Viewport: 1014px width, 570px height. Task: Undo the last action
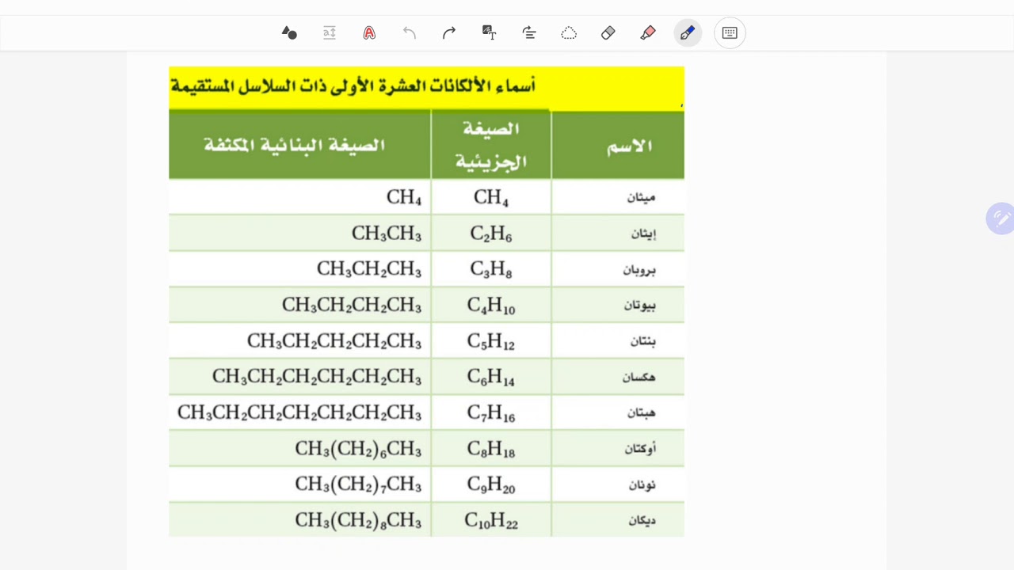pyautogui.click(x=409, y=32)
